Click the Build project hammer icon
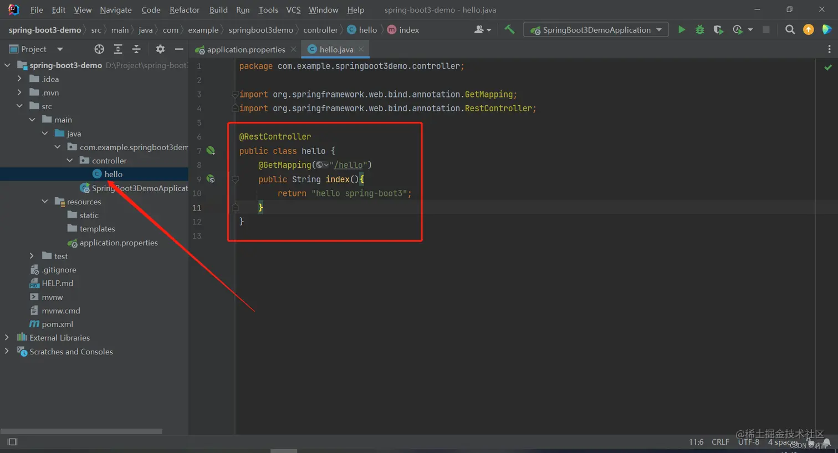The height and width of the screenshot is (453, 838). (x=509, y=29)
